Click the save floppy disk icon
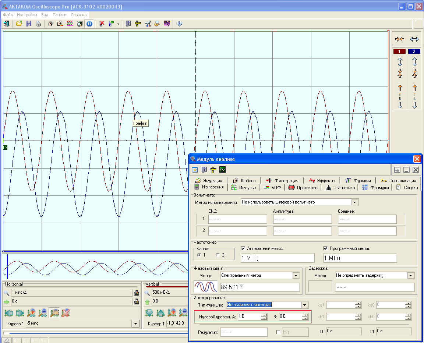 pyautogui.click(x=29, y=24)
